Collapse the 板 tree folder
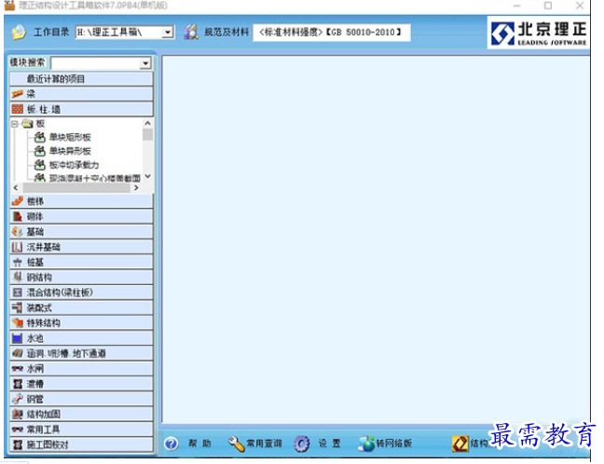 tap(15, 124)
